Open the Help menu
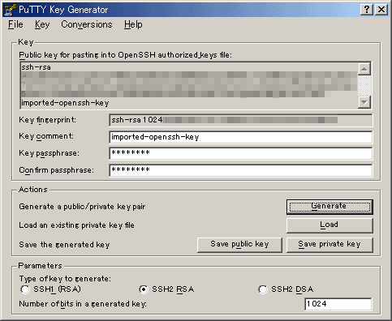The width and height of the screenshot is (392, 321). (133, 24)
